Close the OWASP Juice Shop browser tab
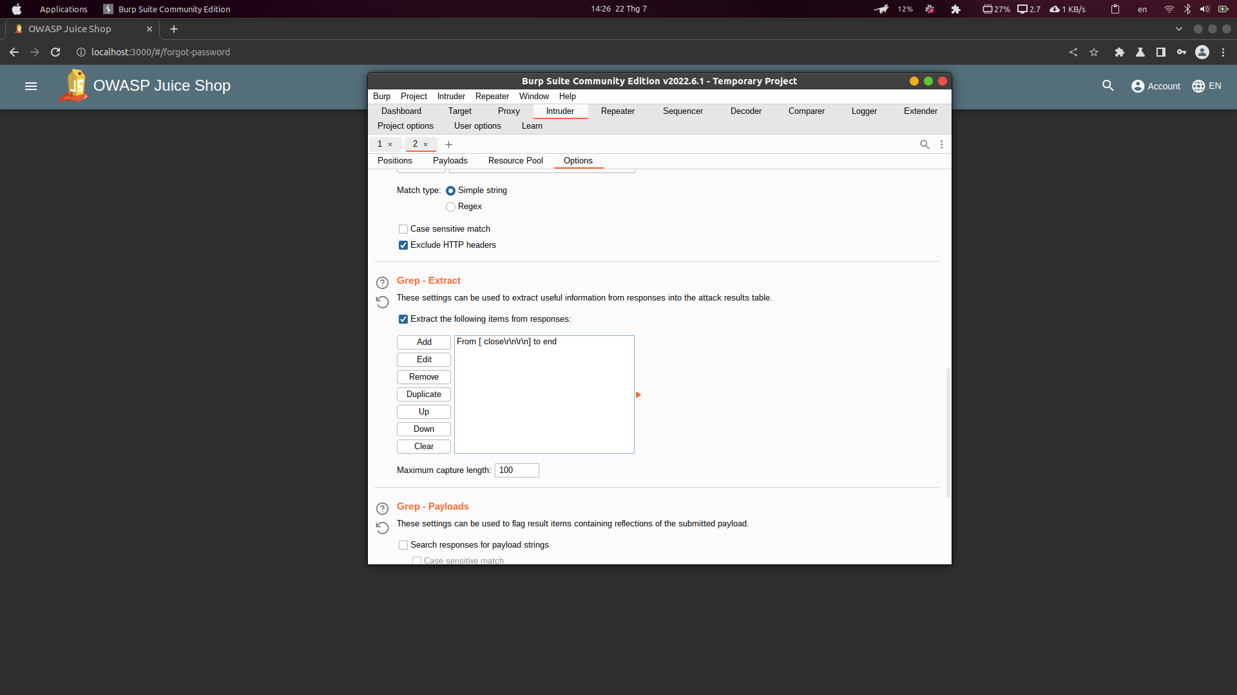 coord(149,29)
